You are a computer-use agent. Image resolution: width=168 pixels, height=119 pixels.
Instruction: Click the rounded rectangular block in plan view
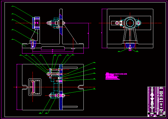[x=35, y=87]
